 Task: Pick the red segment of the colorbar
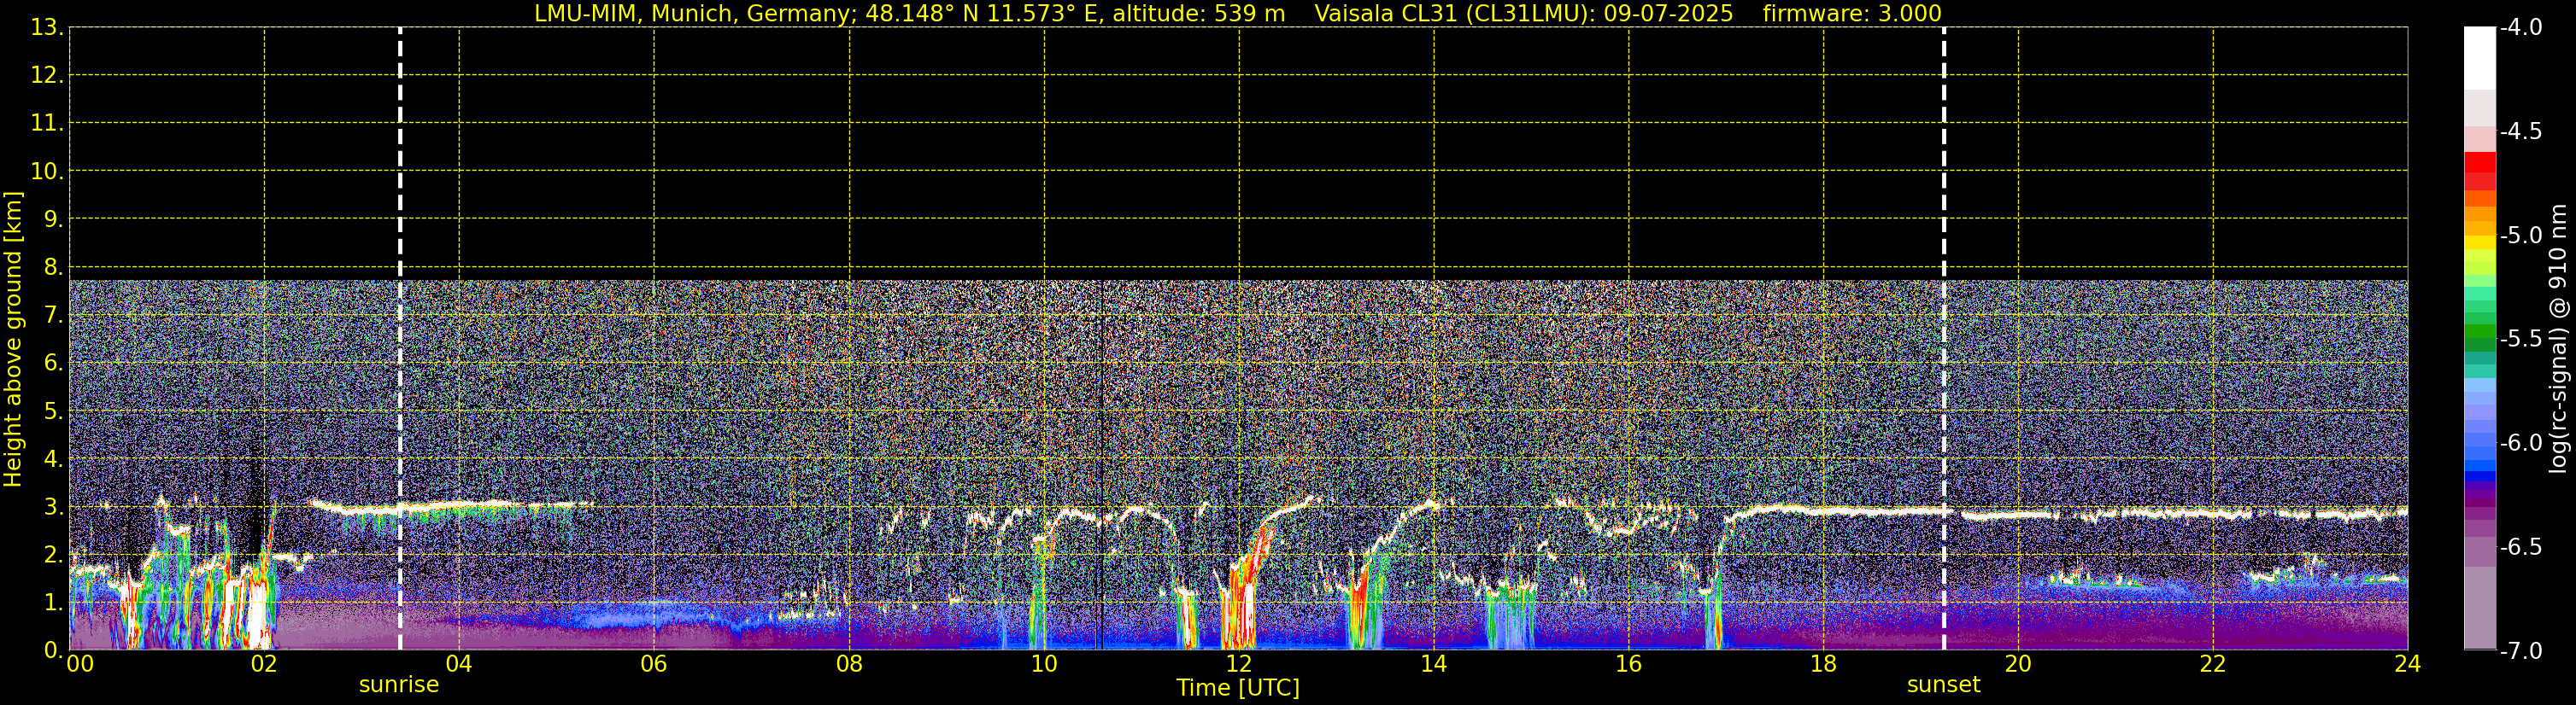tap(2480, 163)
